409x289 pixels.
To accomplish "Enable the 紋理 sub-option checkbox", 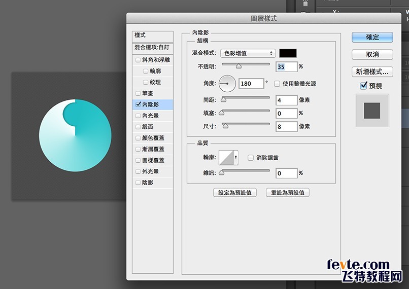I will click(146, 82).
